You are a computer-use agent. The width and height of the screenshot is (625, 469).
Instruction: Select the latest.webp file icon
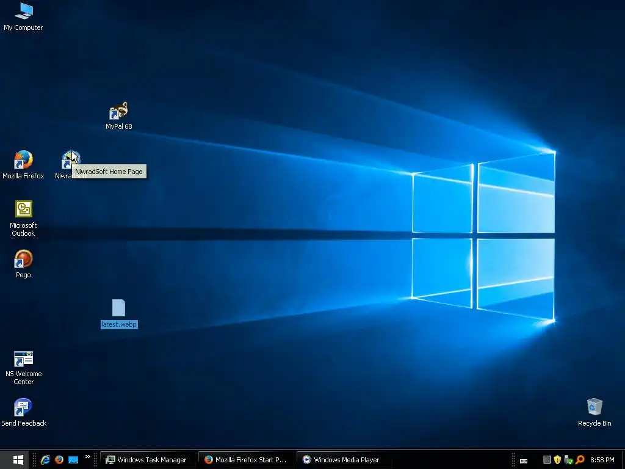(119, 308)
